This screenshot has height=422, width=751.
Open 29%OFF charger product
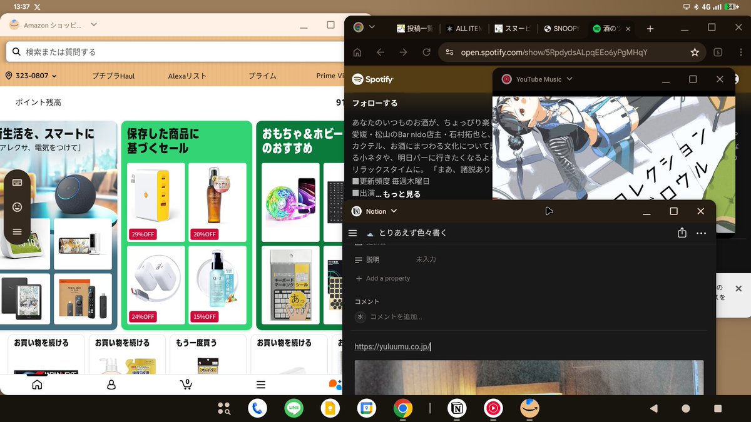[156, 203]
